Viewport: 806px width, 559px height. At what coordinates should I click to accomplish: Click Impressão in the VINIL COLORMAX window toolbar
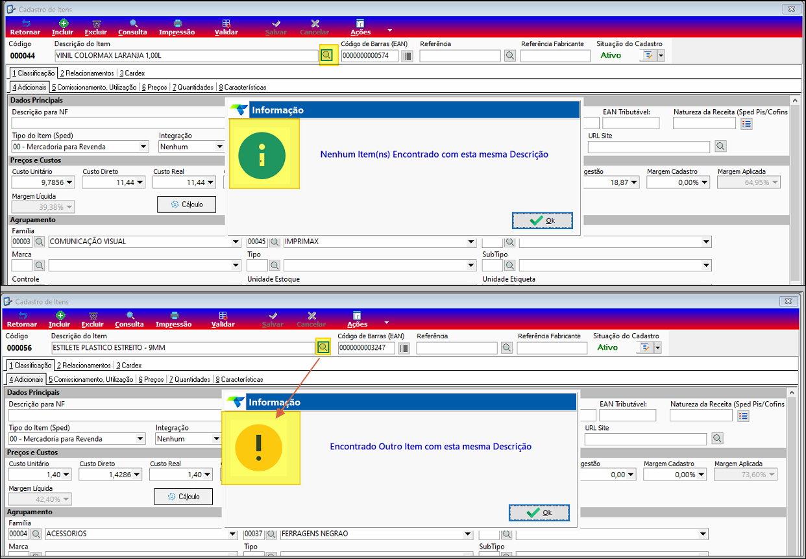click(x=177, y=27)
